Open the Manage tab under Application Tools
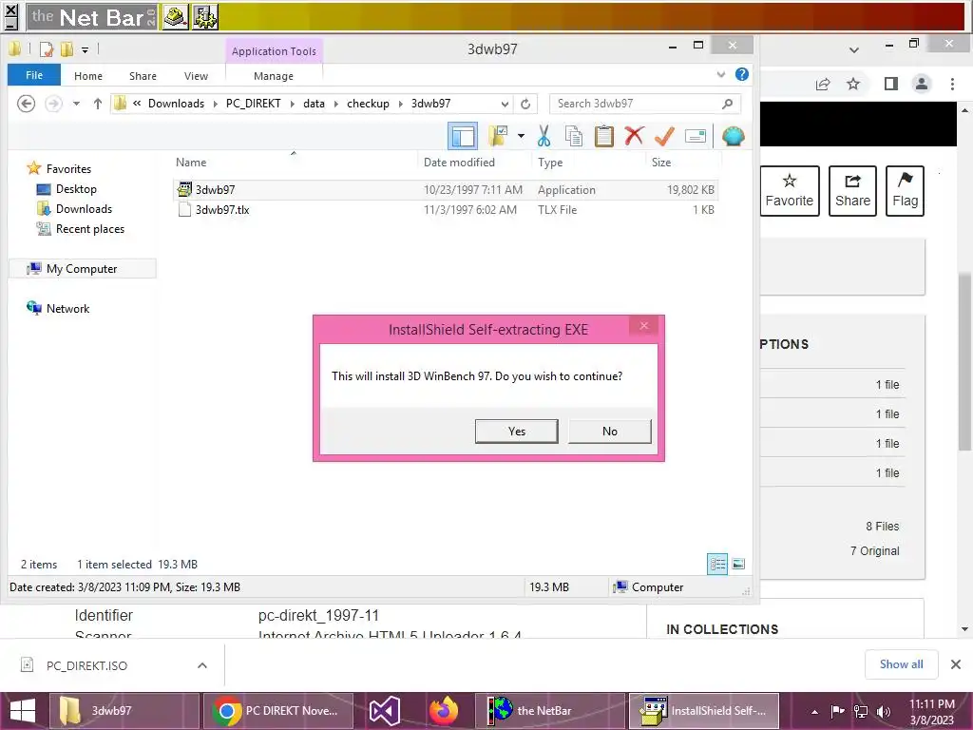This screenshot has height=730, width=973. [x=274, y=76]
